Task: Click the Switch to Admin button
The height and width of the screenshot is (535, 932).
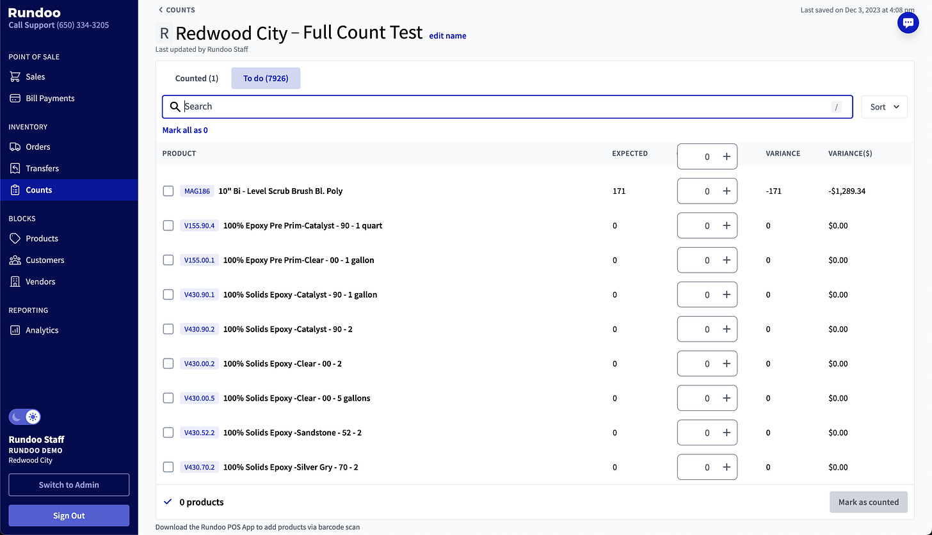Action: [69, 484]
